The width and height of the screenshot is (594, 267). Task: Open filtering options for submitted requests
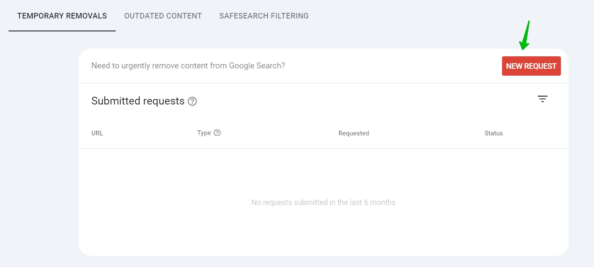543,98
